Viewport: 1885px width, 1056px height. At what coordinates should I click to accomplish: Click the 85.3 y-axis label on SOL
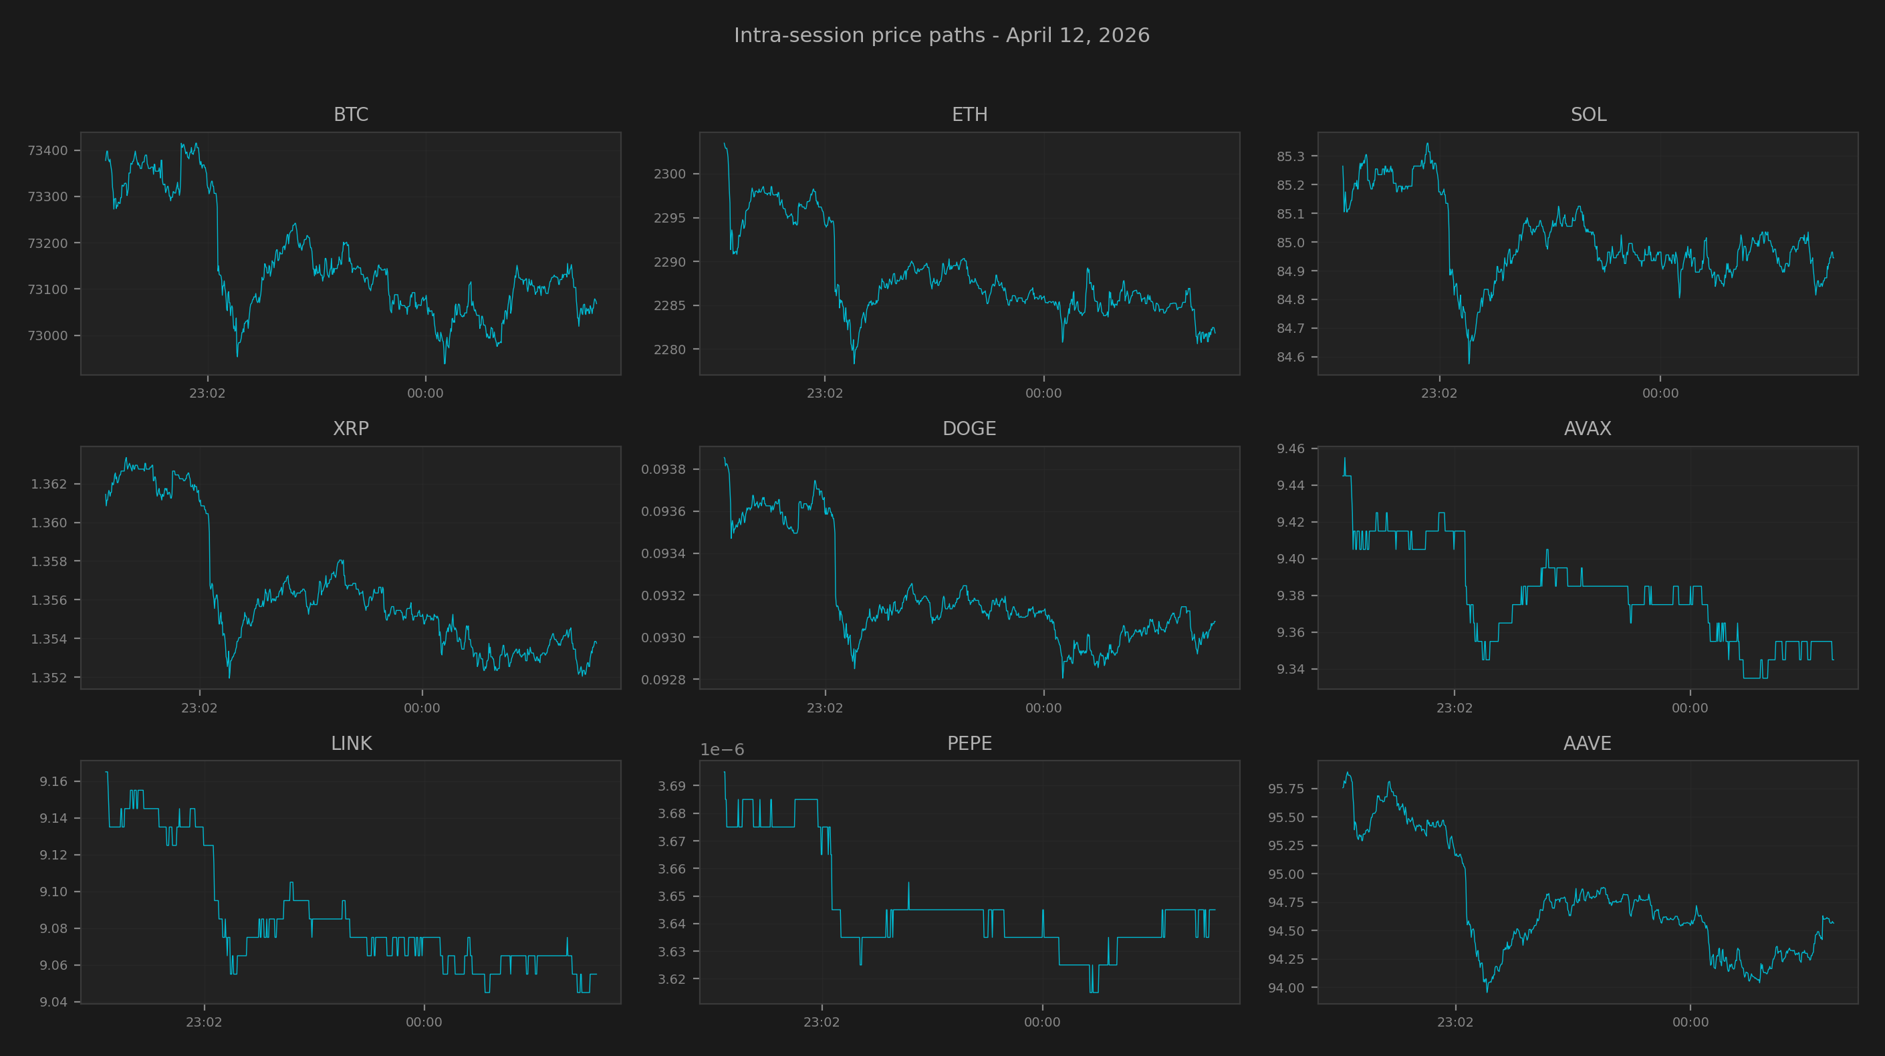pyautogui.click(x=1290, y=156)
